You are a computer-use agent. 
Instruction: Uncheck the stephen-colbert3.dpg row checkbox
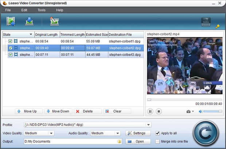pos(11,55)
